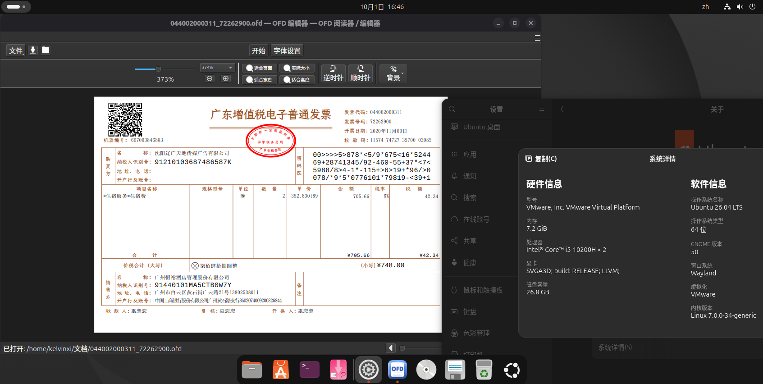This screenshot has height=384, width=763.
Task: Open the clock showing 10月1日 16:46
Action: tap(382, 7)
